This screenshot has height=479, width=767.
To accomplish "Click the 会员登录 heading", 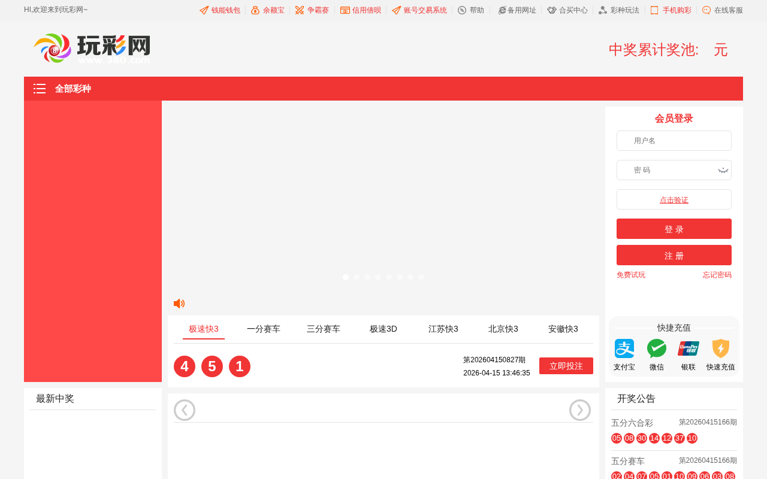I will [674, 119].
